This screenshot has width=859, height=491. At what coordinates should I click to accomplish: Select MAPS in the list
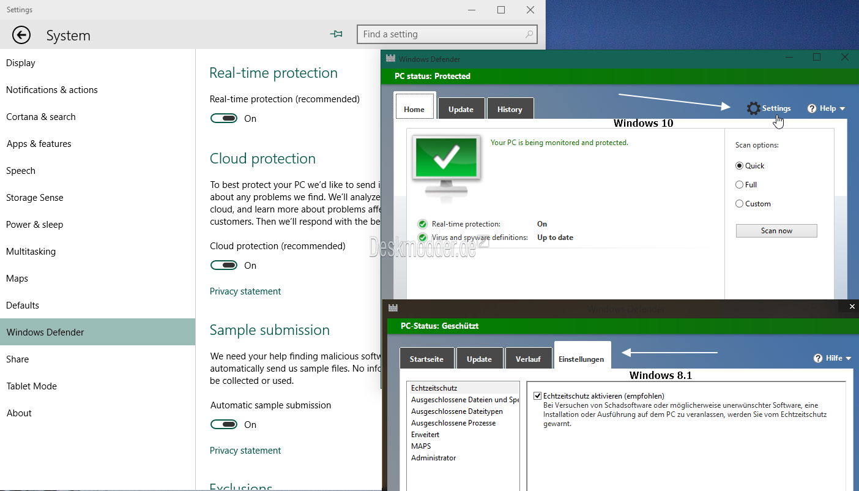click(x=463, y=446)
